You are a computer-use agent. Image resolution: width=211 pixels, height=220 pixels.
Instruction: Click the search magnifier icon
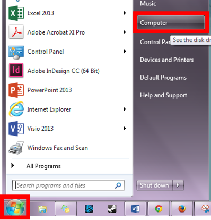pyautogui.click(x=118, y=185)
